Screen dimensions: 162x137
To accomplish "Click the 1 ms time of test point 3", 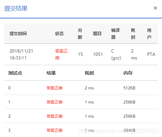I will [x=89, y=130].
